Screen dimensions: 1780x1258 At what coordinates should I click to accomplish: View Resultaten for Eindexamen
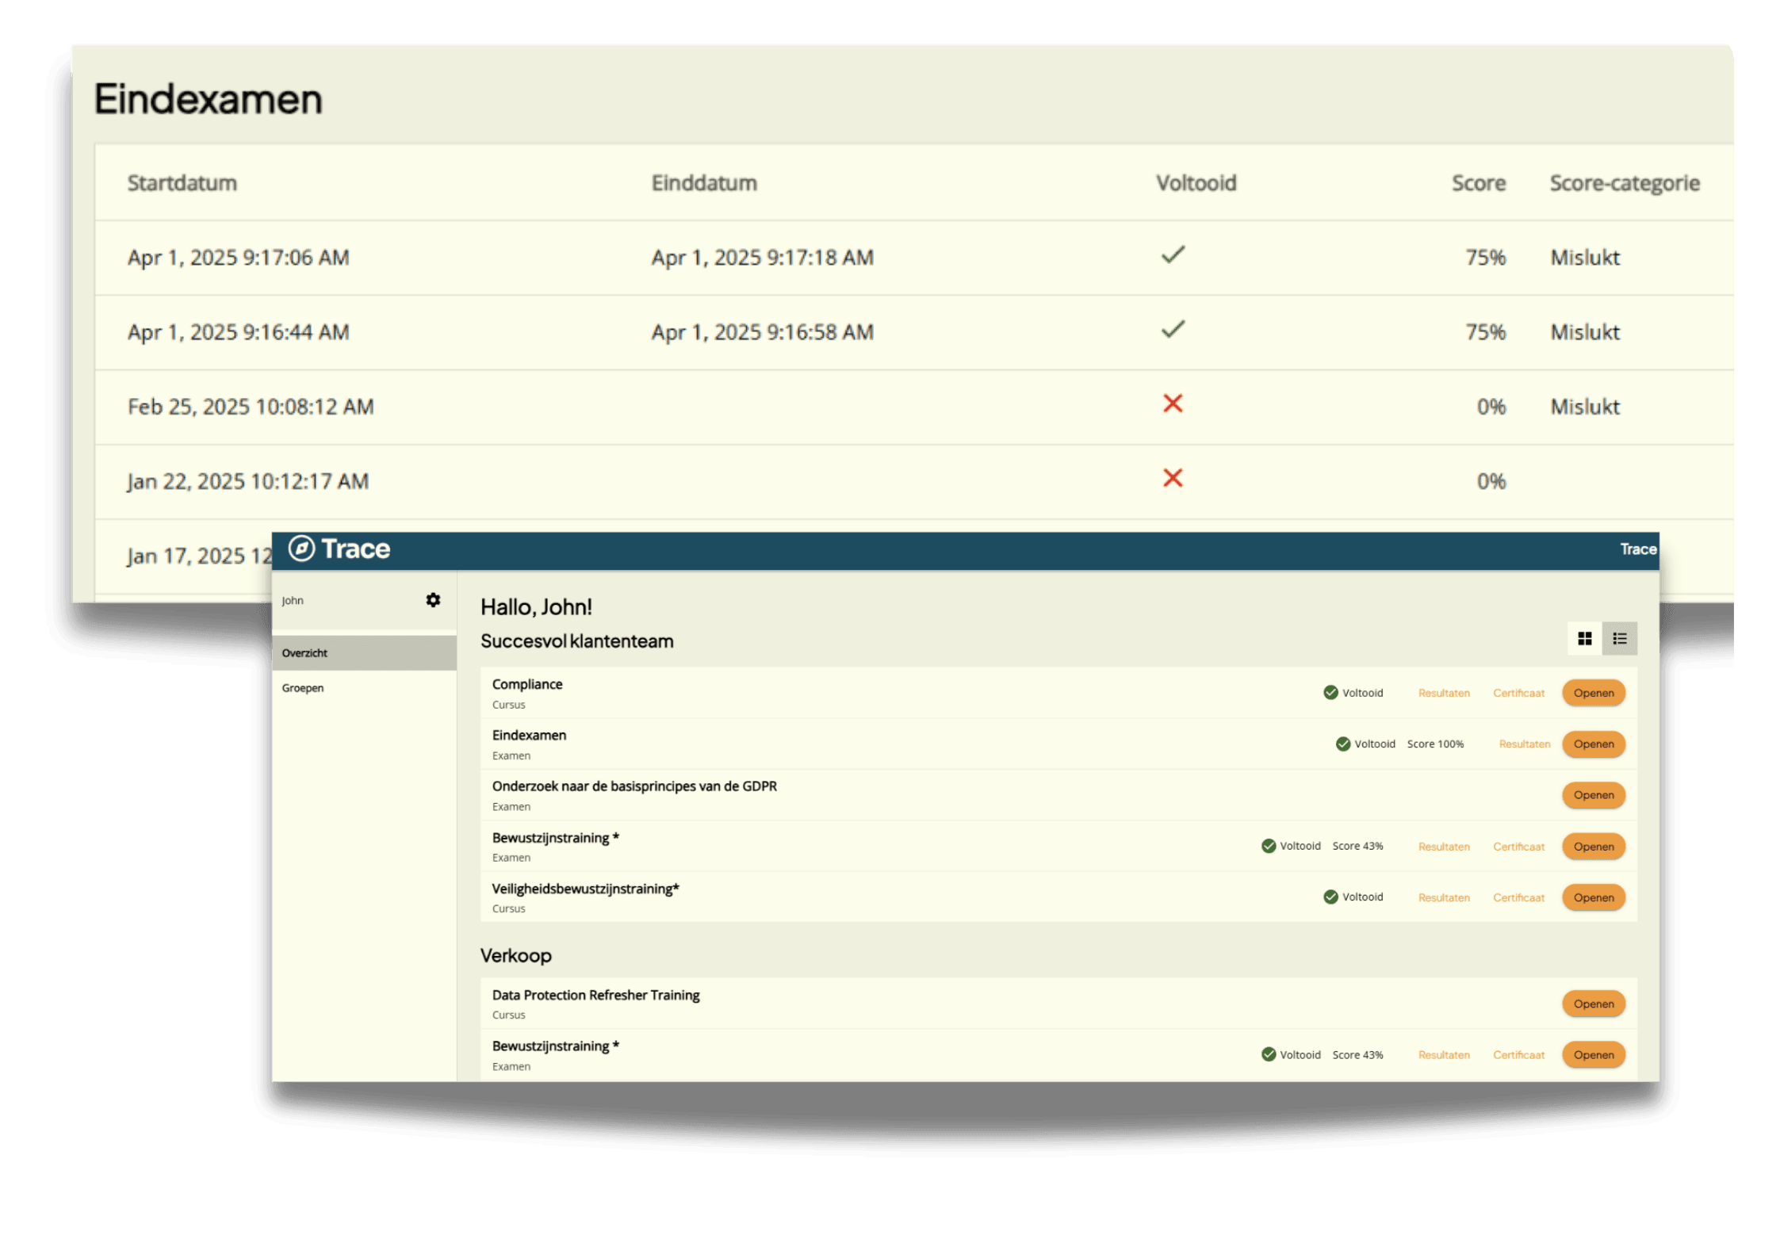(x=1524, y=744)
